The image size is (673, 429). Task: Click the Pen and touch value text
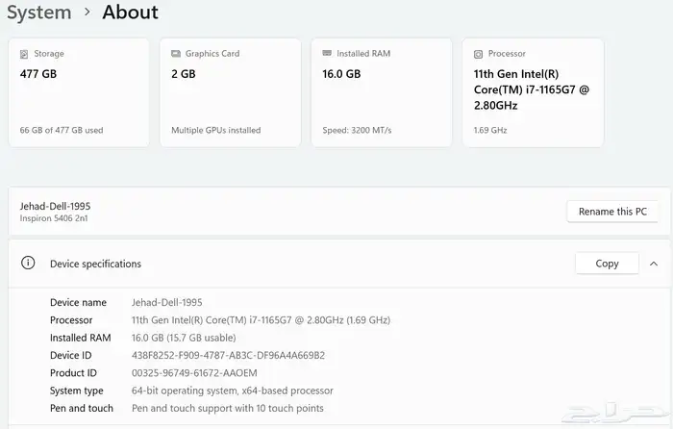click(227, 408)
